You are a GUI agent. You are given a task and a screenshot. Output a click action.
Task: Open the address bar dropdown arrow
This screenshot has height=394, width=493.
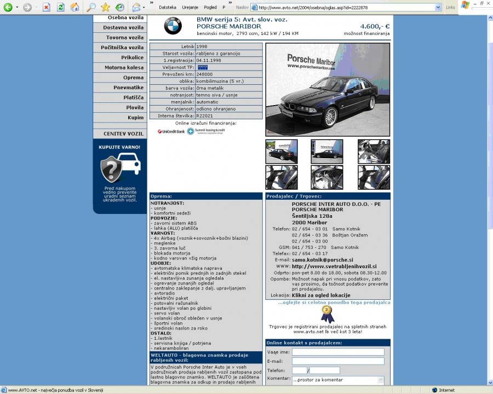[438, 7]
